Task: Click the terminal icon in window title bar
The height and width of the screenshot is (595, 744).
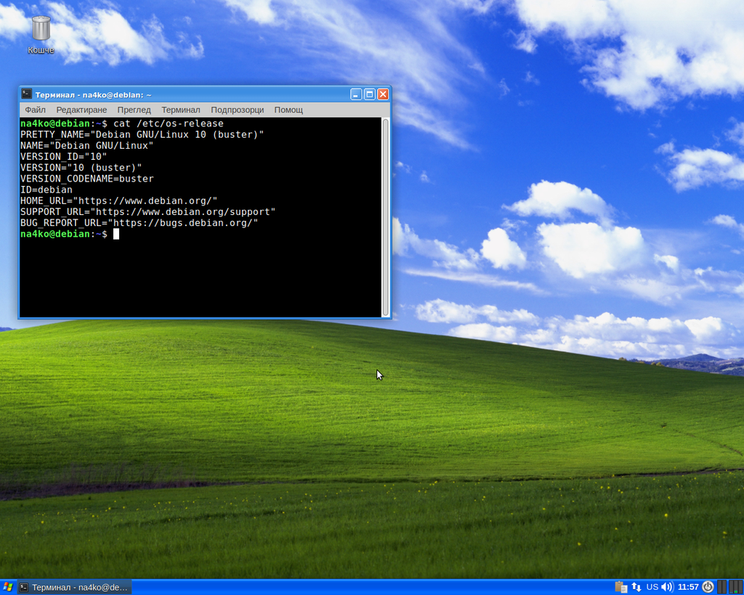Action: (x=27, y=94)
